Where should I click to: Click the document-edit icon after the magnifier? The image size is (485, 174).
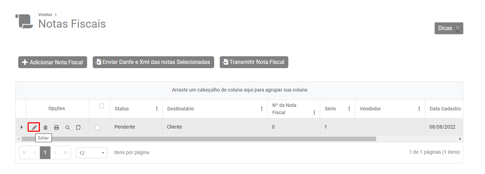point(78,128)
